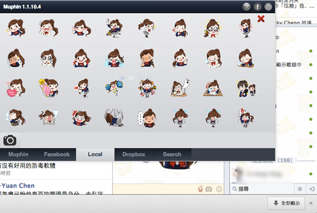This screenshot has width=317, height=213.
Task: Click the chat sidebar search field 搜尋
Action: [x=262, y=189]
